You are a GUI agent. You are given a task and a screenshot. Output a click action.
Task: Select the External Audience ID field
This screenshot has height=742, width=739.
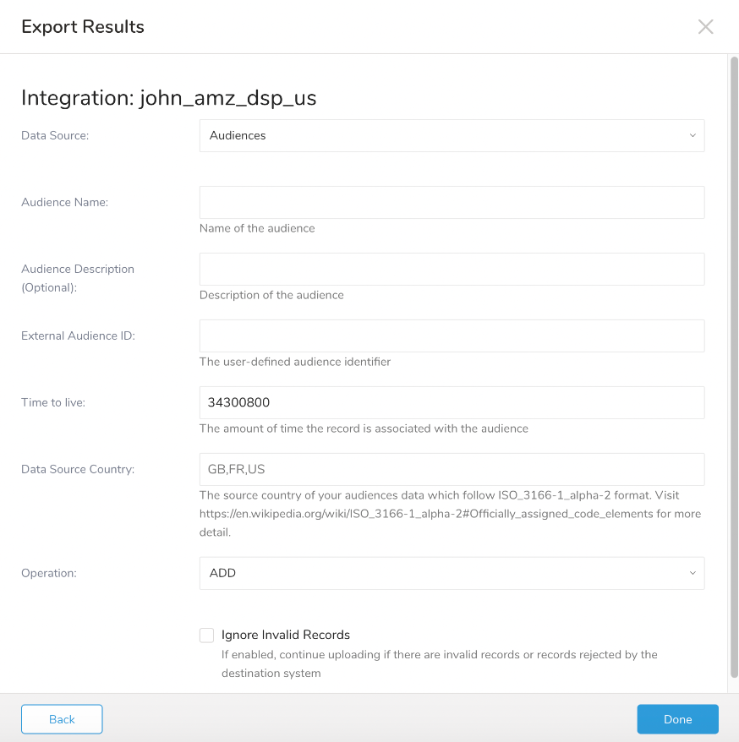pyautogui.click(x=452, y=336)
